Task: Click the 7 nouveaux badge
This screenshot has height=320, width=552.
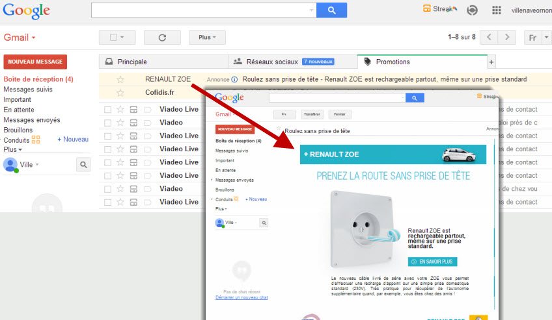Action: (x=318, y=62)
